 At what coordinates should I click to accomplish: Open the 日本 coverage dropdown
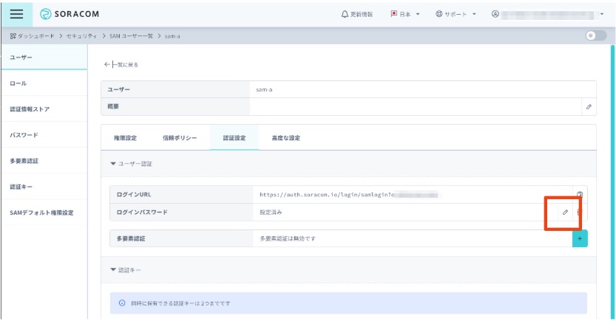click(405, 14)
